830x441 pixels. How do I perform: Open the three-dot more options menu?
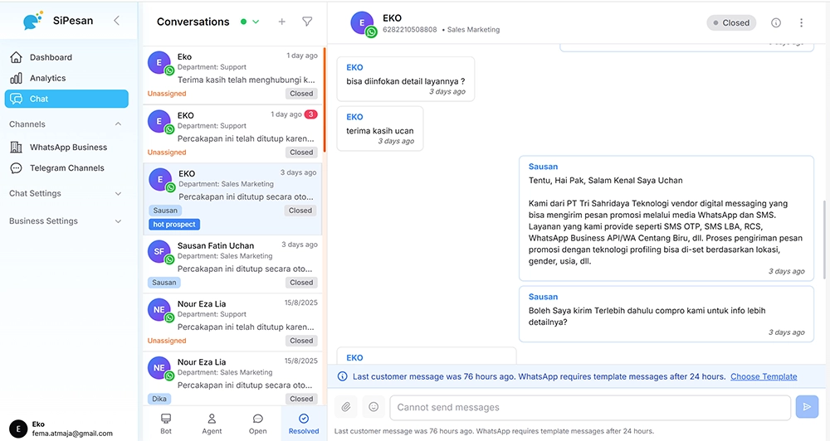coord(801,23)
